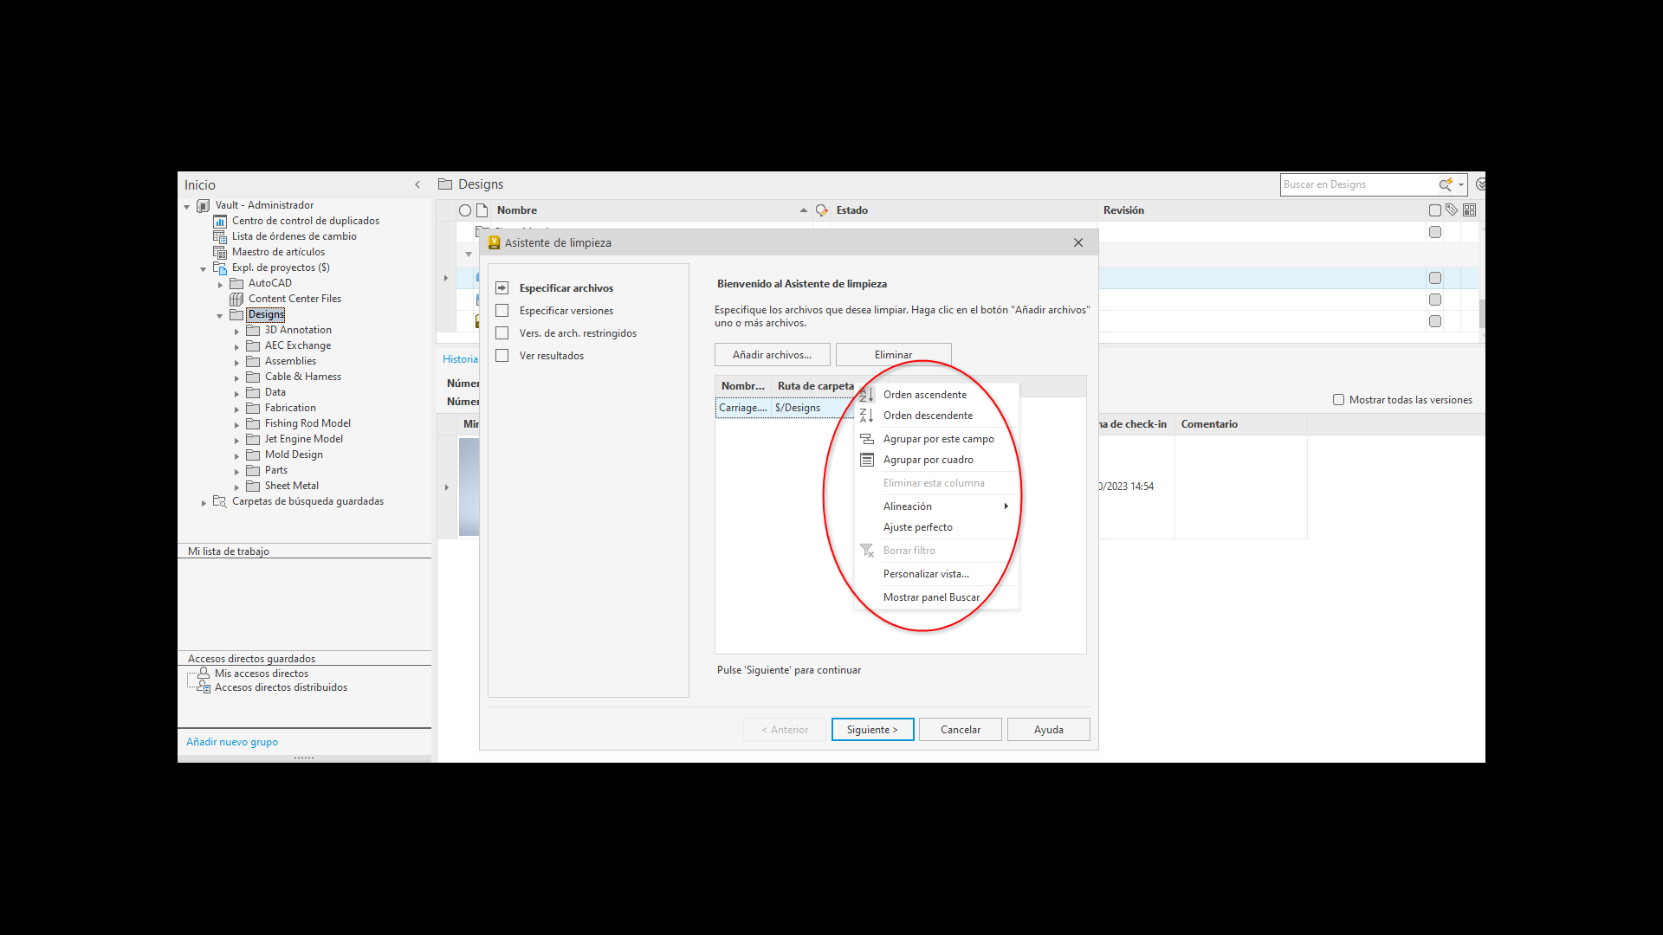Click the tag icon column header
Image resolution: width=1663 pixels, height=935 pixels.
click(x=1452, y=210)
